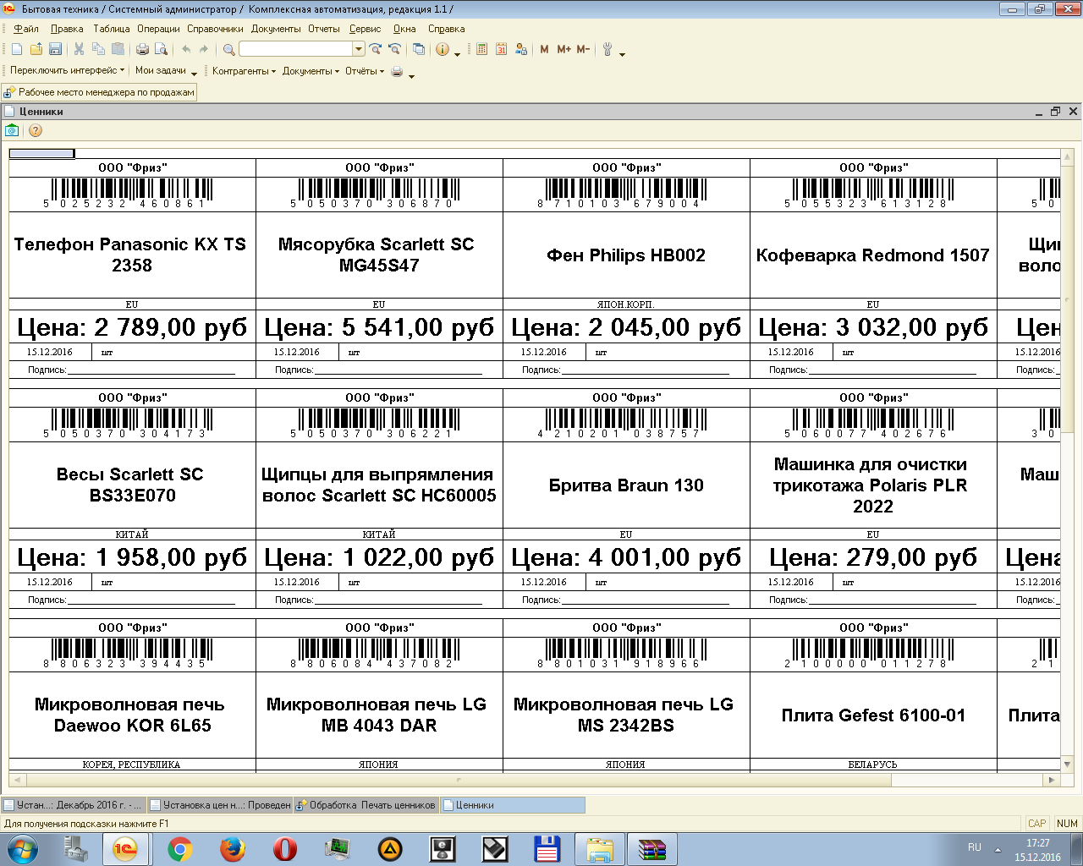
Task: Click the info help icon in toolbar
Action: 443,50
